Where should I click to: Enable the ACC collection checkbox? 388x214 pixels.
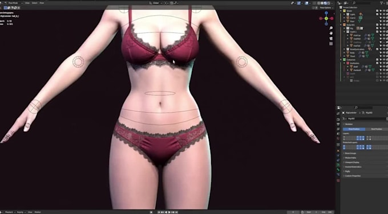point(377,77)
